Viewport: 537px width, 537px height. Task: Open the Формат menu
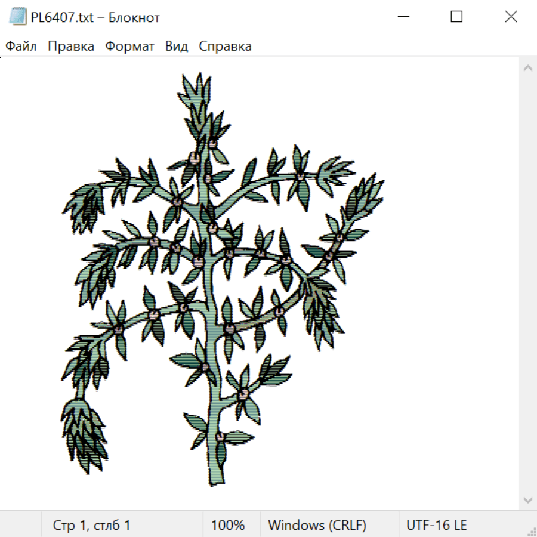tap(129, 46)
